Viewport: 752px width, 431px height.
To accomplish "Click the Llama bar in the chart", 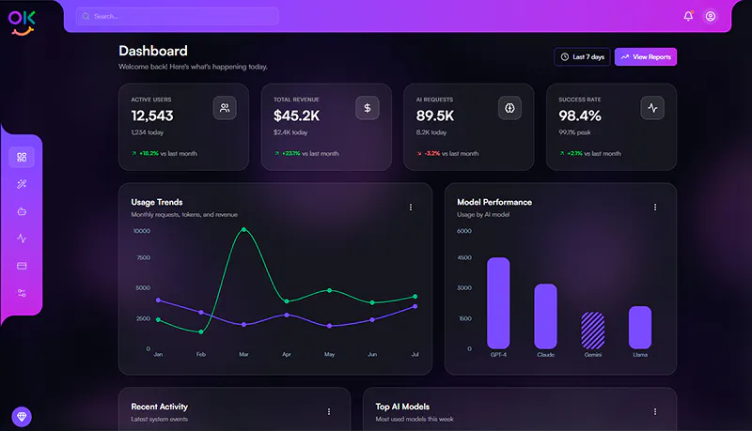I will click(640, 328).
